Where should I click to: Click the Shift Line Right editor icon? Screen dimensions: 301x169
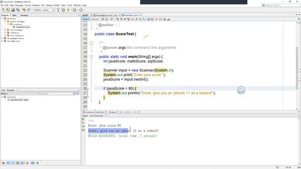tap(152, 19)
